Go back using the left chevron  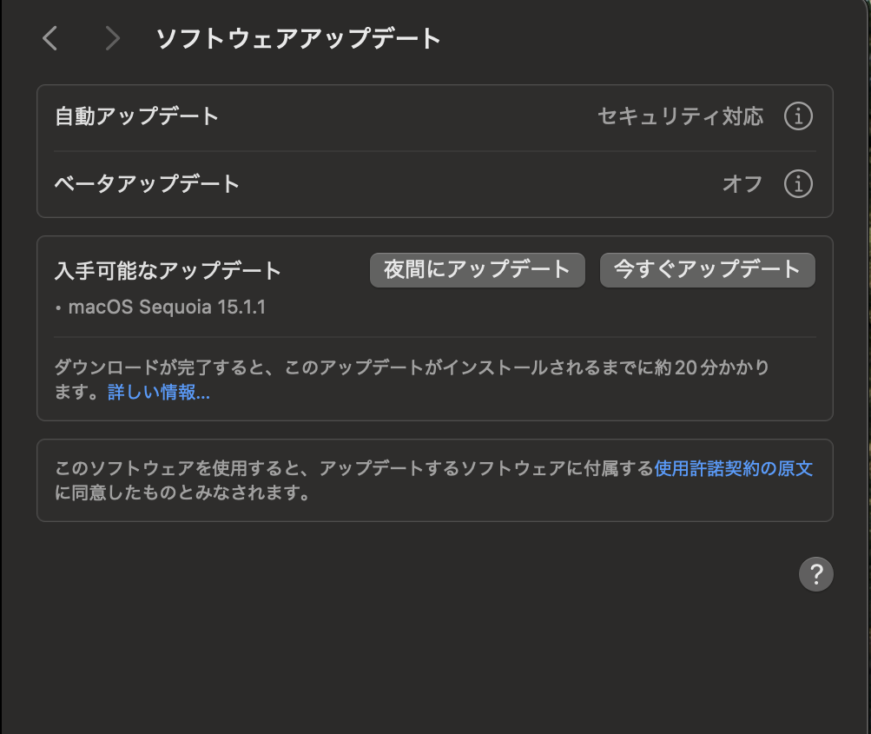(50, 38)
